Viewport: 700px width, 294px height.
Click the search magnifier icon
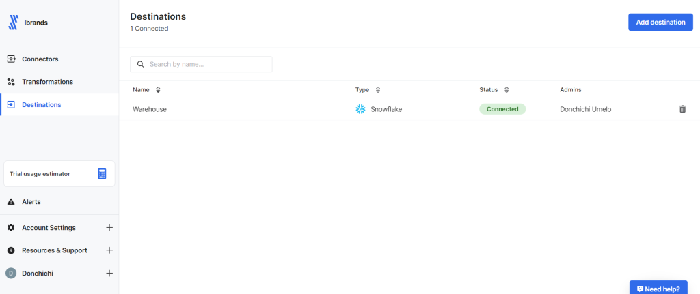(141, 64)
